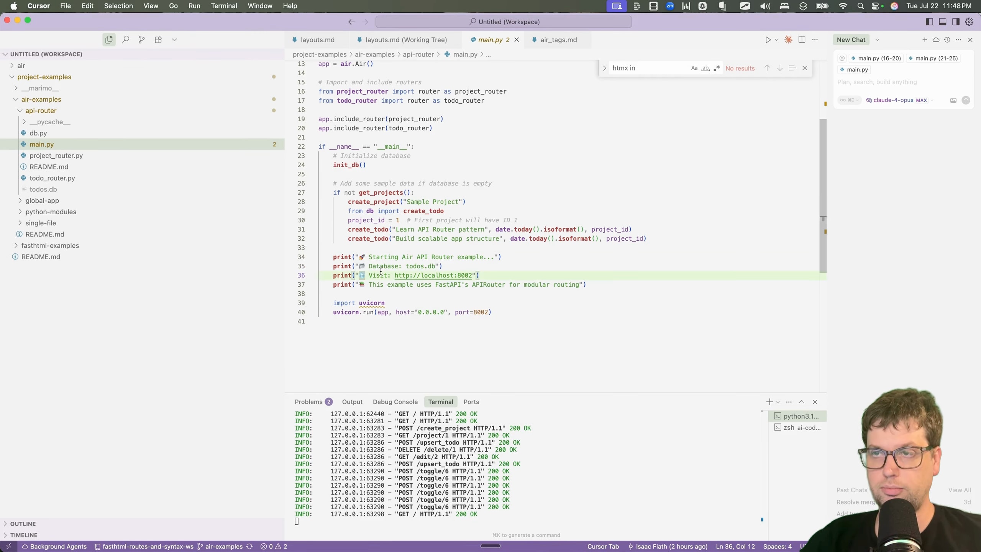
Task: Open chat history clock icon
Action: (947, 39)
